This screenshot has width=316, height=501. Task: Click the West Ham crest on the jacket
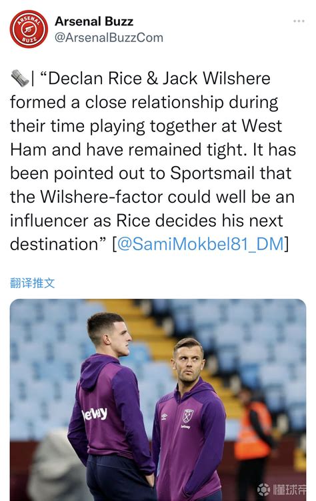point(188,416)
